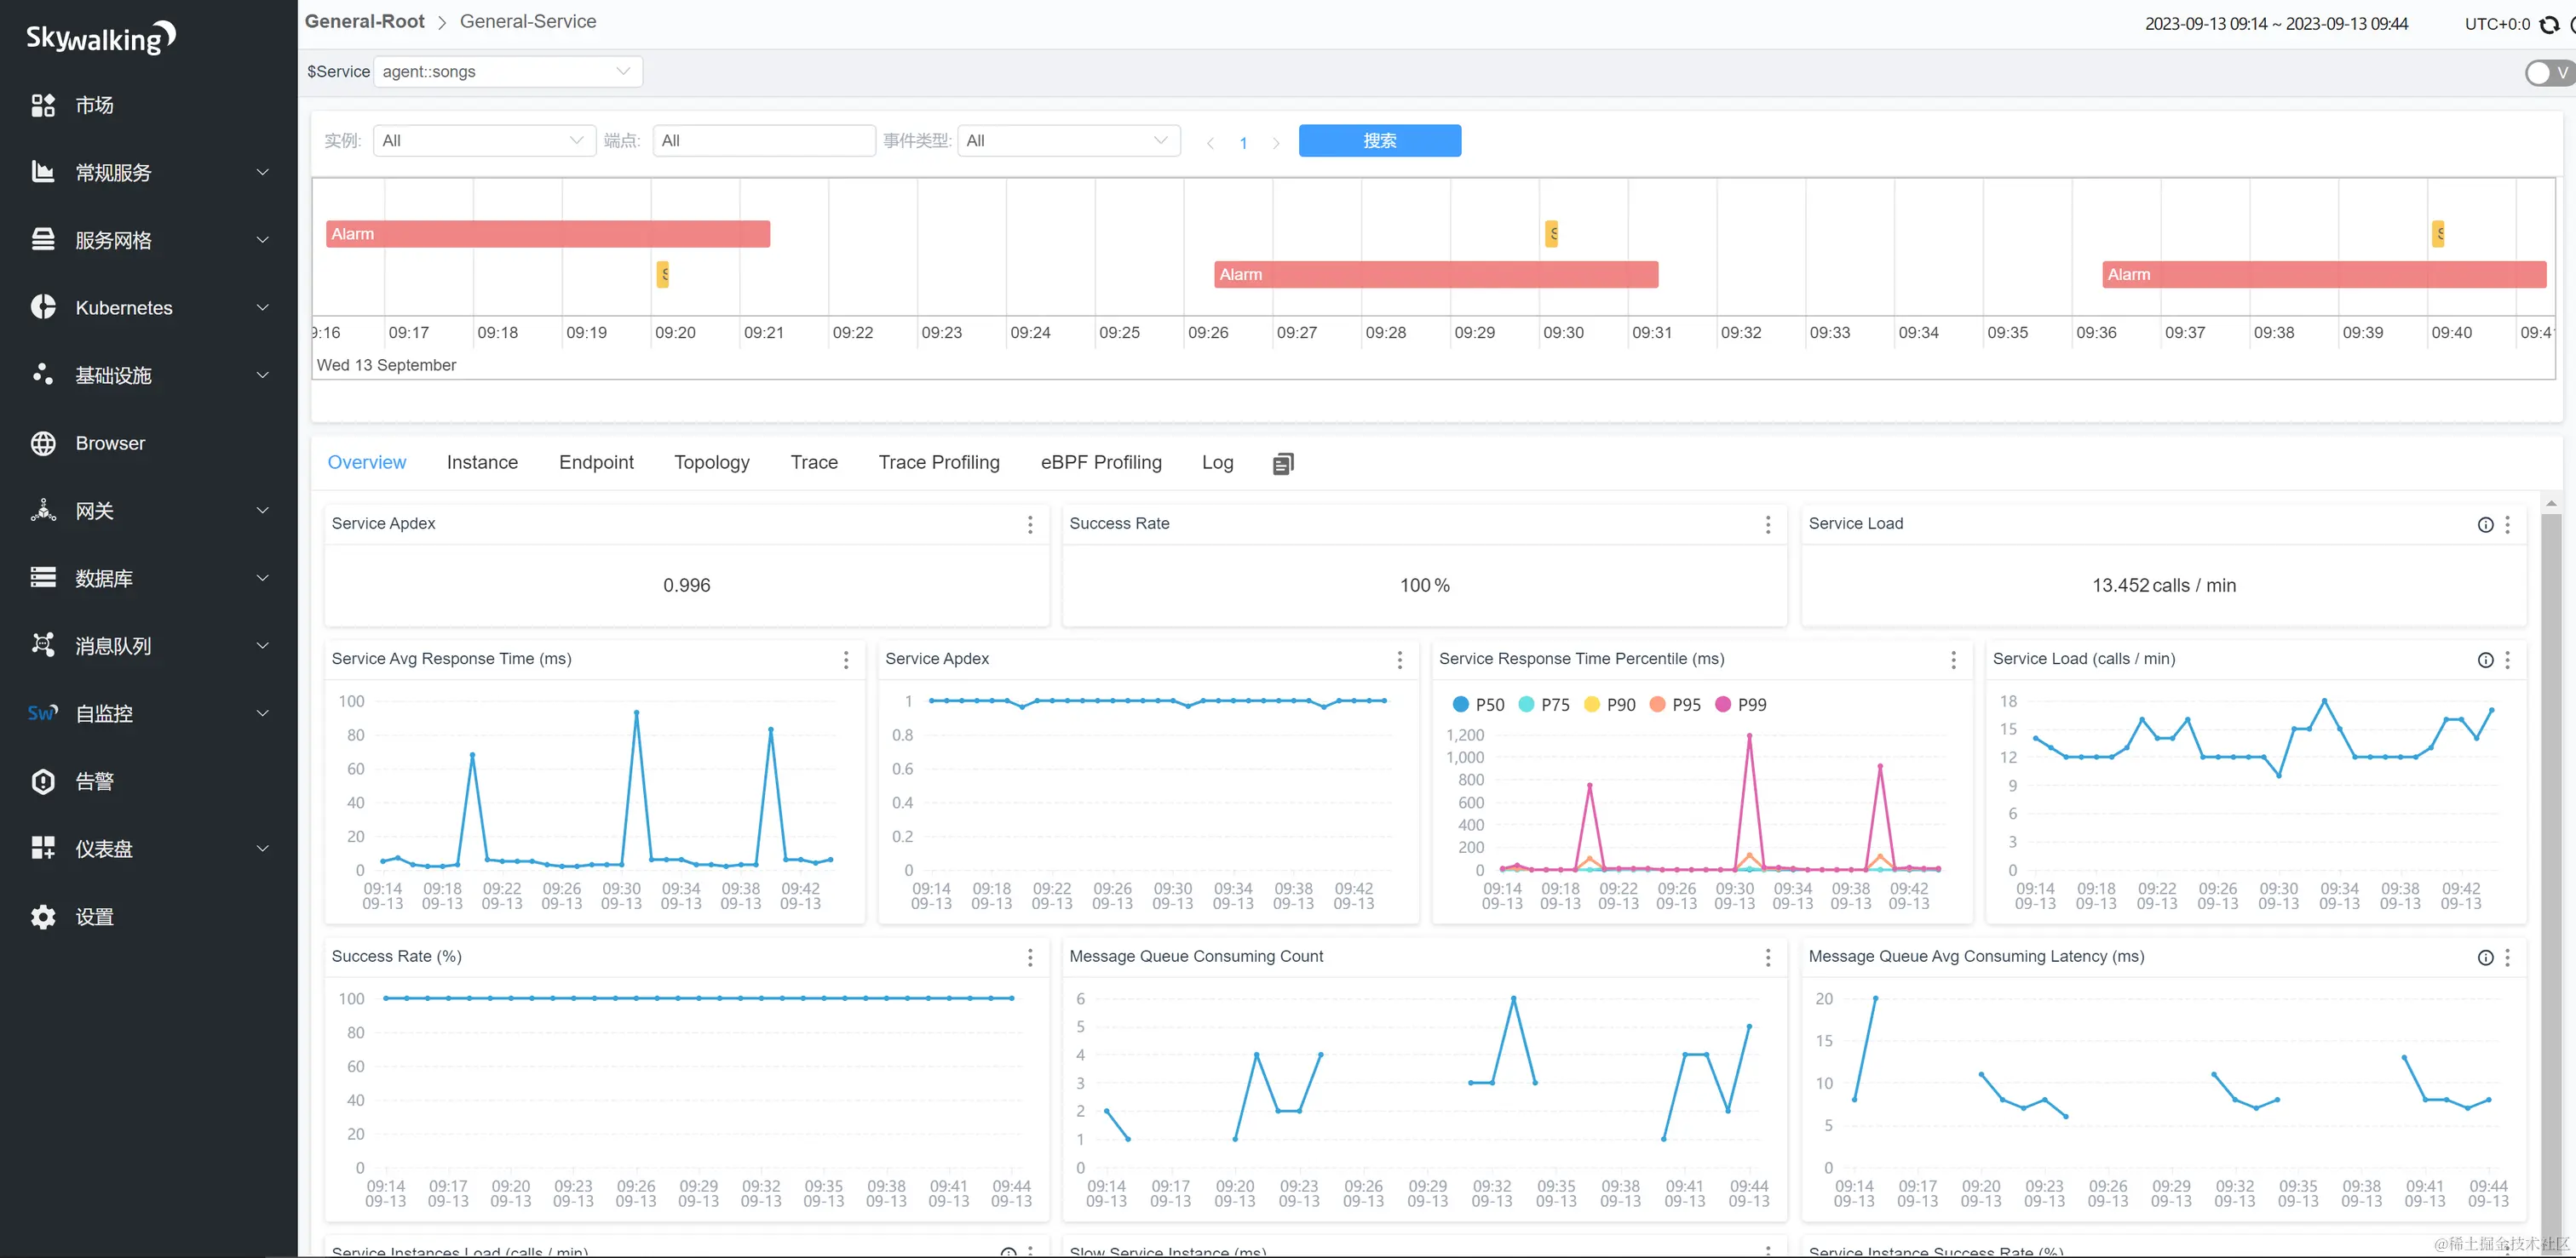Open the 告警 alarm shield icon
The image size is (2576, 1258).
pyautogui.click(x=43, y=781)
